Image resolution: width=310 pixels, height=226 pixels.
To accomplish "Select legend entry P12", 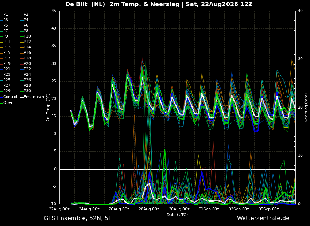I will click(x=27, y=42).
